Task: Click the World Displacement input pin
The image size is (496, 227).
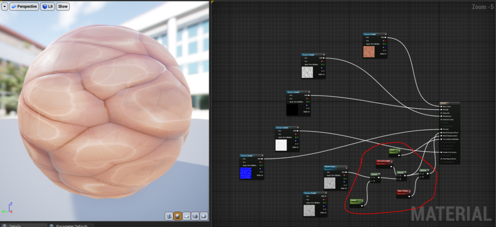Action: (442, 136)
